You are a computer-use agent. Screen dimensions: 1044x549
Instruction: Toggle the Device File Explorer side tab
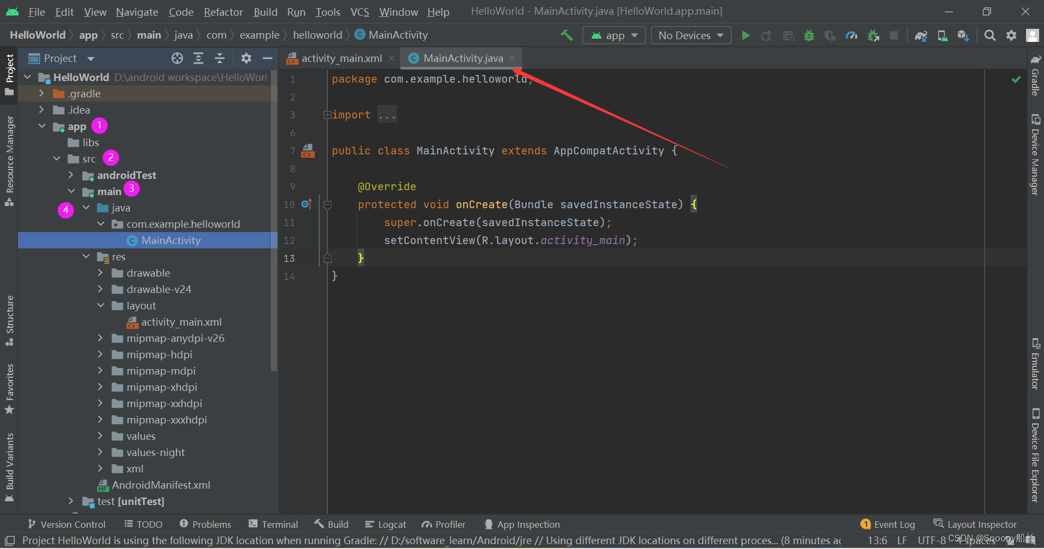1035,455
